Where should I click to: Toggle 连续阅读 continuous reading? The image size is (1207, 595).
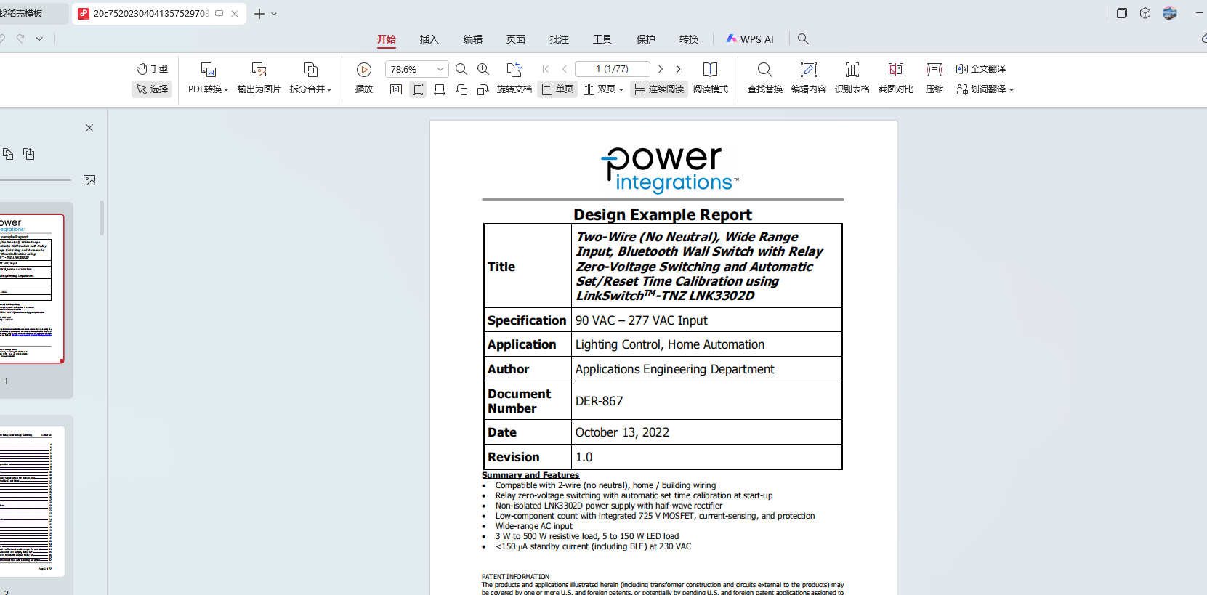coord(659,89)
